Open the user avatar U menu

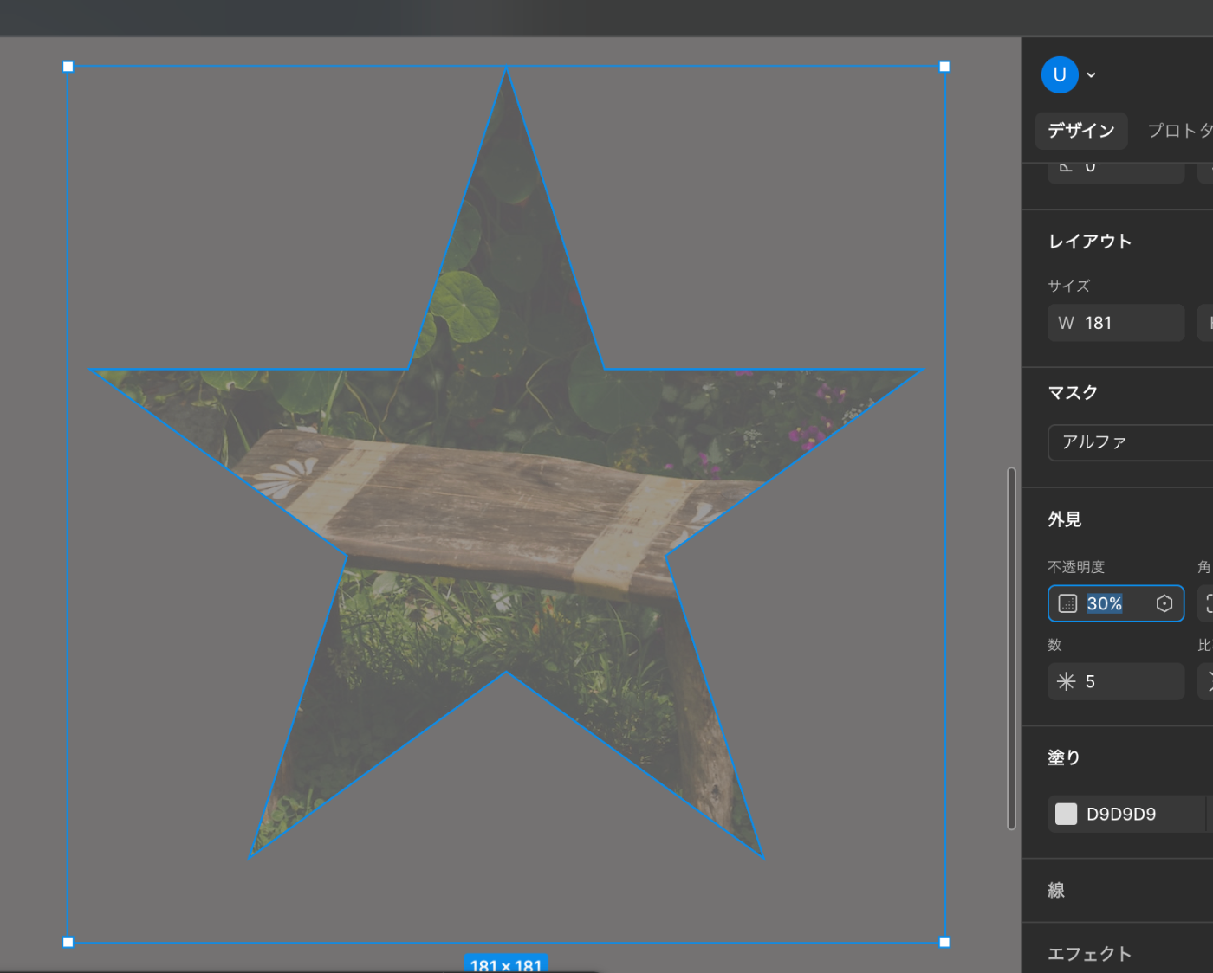(1059, 75)
